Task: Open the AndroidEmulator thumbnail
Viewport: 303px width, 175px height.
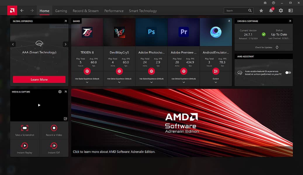Action: 216,32
